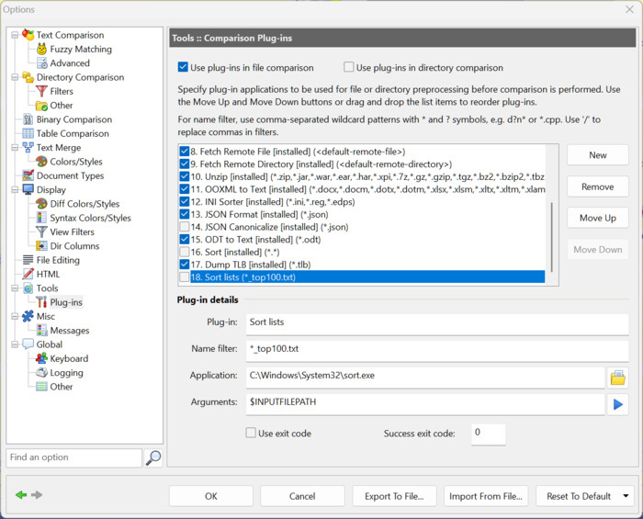This screenshot has width=643, height=519.
Task: Click the Success exit code field
Action: point(488,434)
